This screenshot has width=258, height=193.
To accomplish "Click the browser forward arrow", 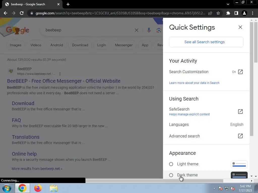I will [14, 13].
